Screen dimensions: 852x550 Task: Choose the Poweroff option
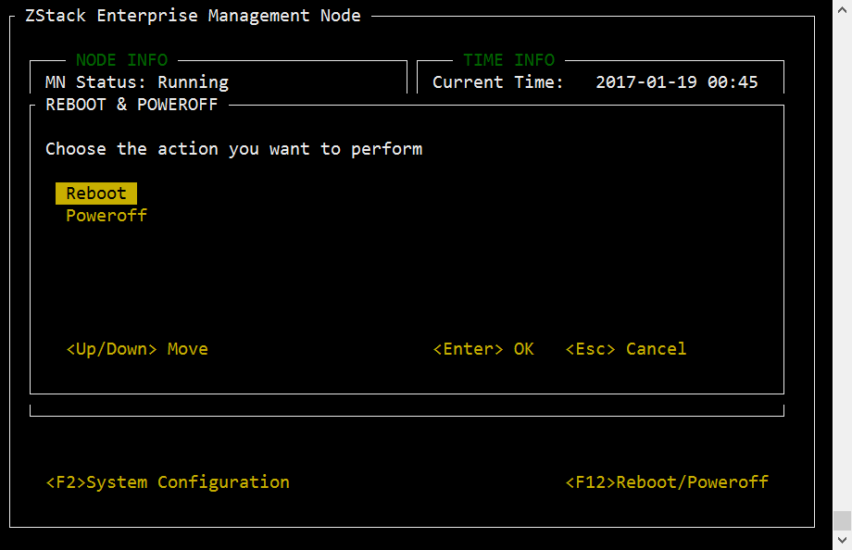[106, 216]
